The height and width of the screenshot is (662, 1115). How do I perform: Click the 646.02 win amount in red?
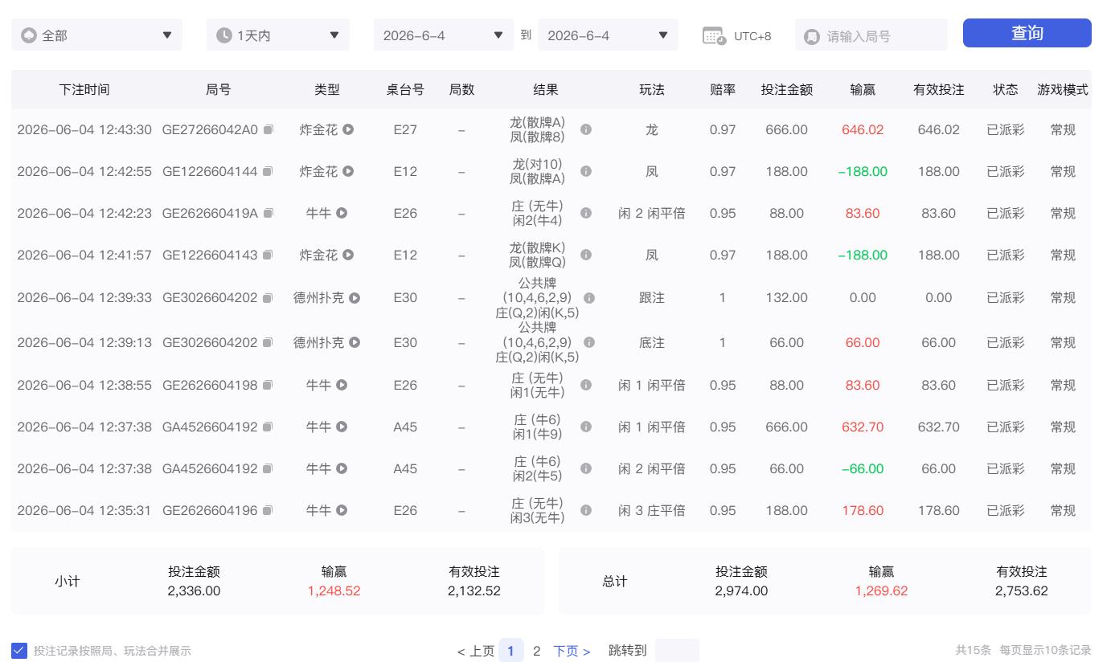click(x=863, y=129)
